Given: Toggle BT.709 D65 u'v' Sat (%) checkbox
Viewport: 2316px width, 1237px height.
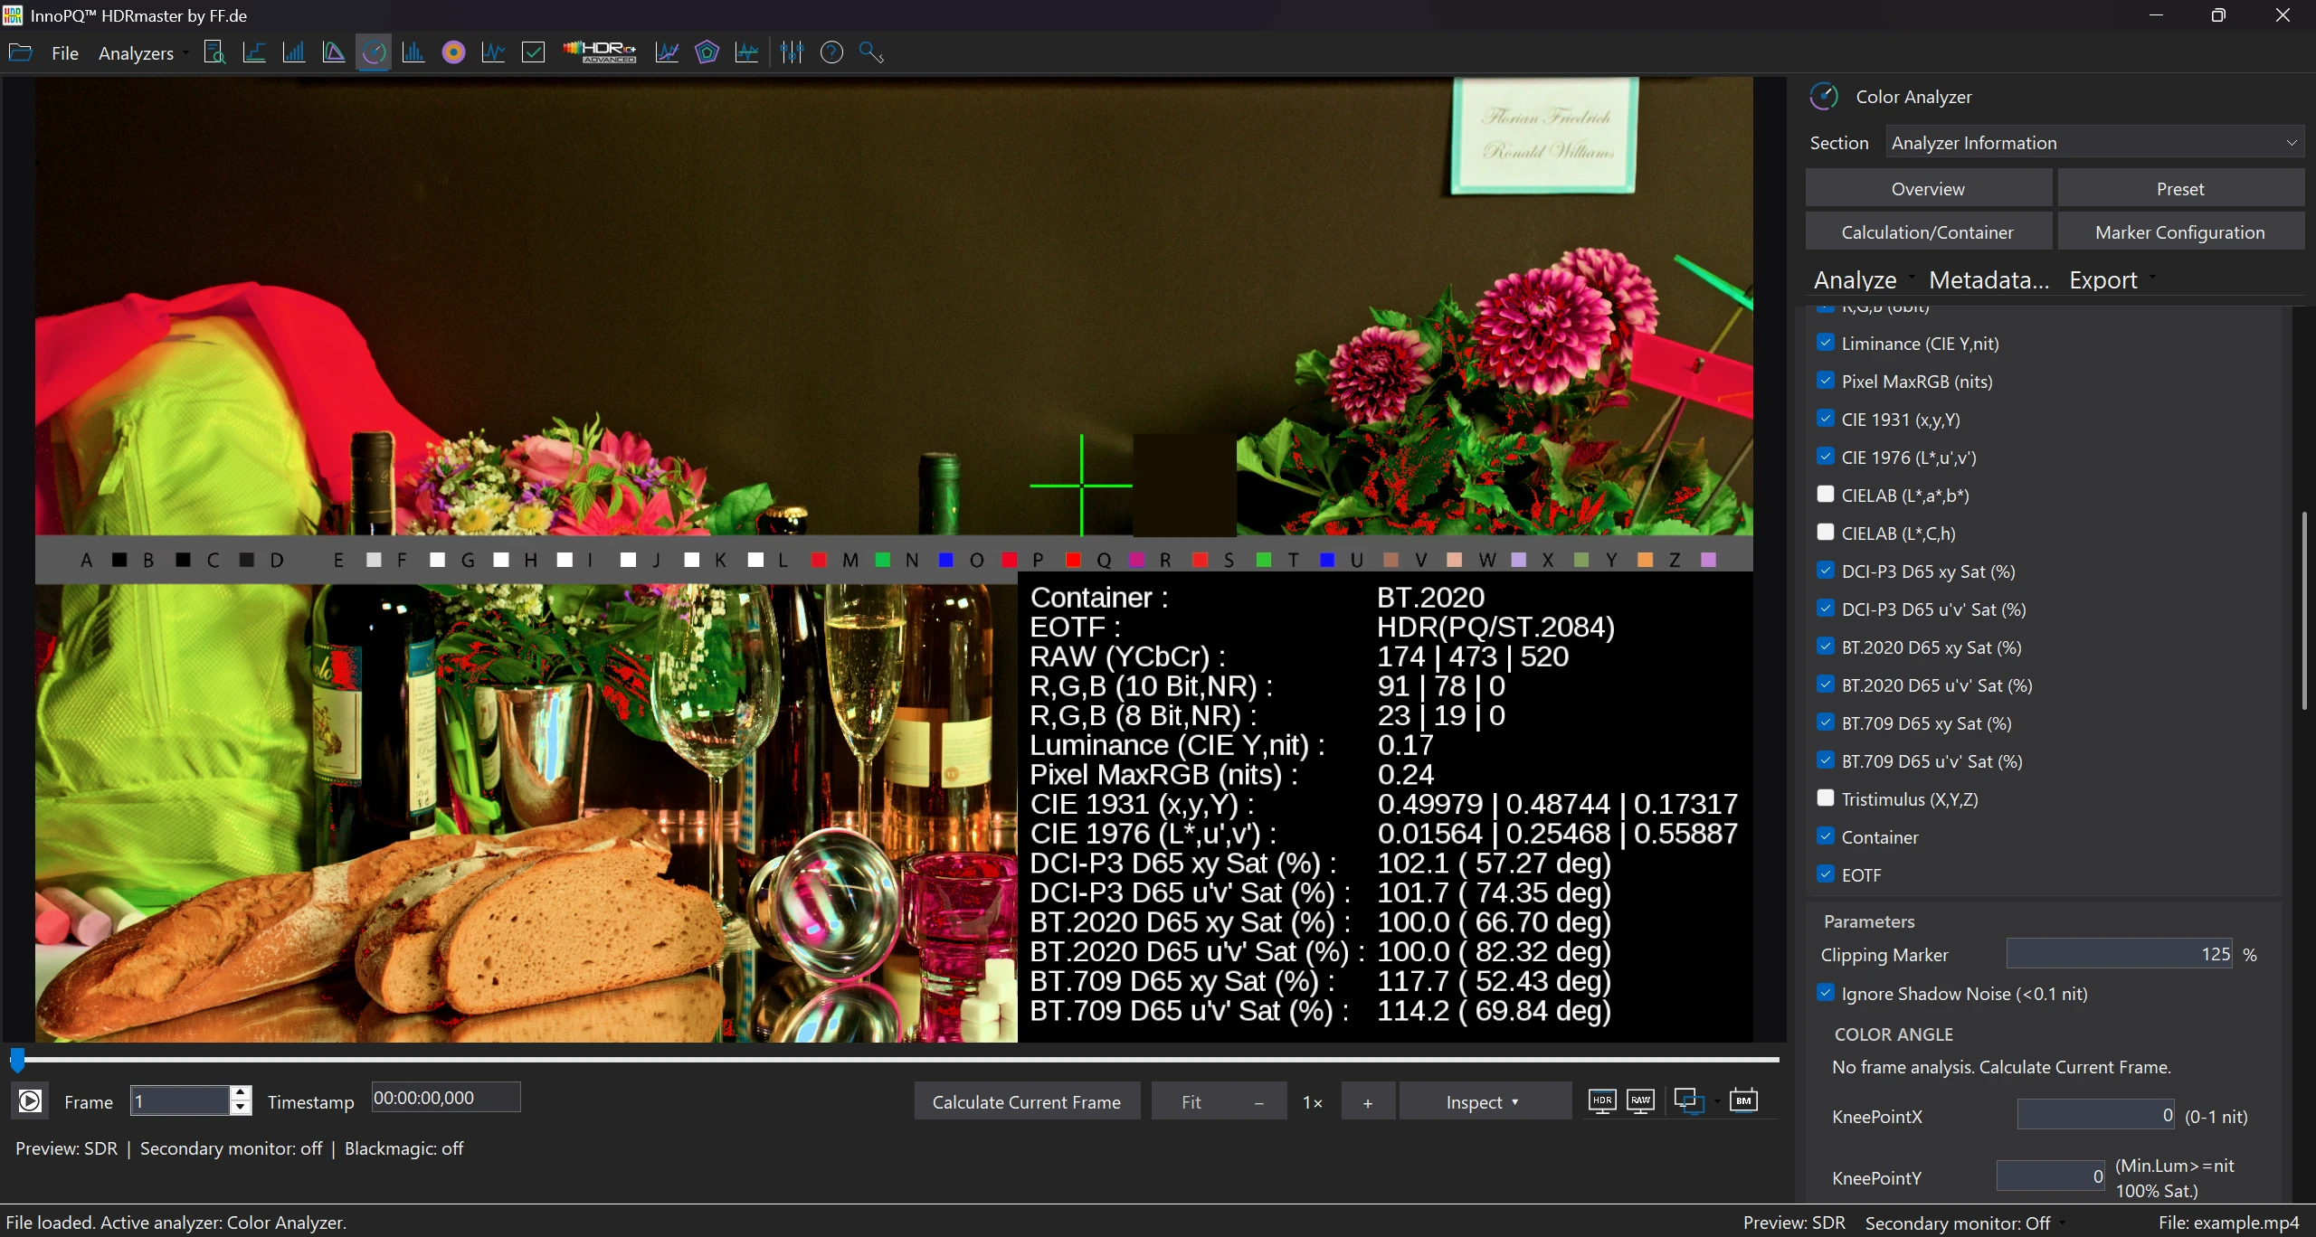Looking at the screenshot, I should tap(1826, 760).
